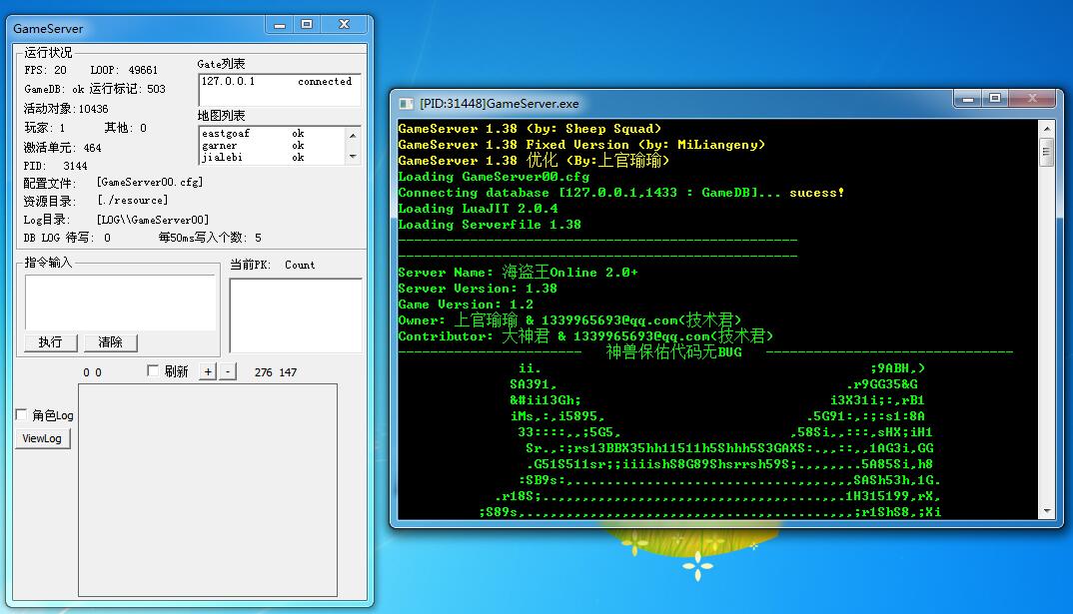
Task: Select the 127.0.0.1 Gate list entry
Action: 279,81
